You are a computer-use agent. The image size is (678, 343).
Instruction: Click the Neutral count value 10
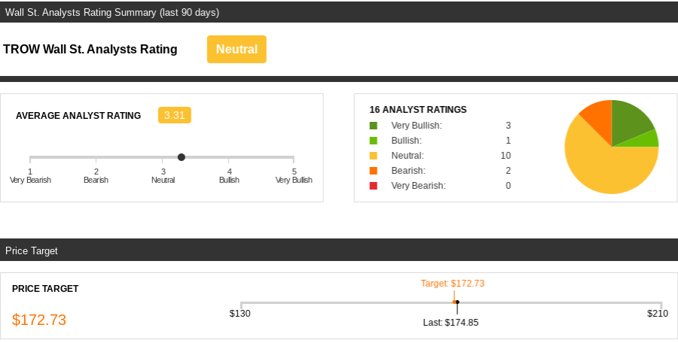coord(505,156)
